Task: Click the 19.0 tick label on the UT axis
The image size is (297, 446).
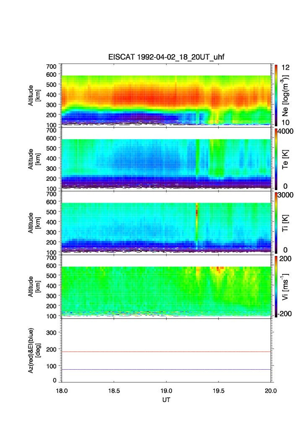Action: pyautogui.click(x=166, y=391)
